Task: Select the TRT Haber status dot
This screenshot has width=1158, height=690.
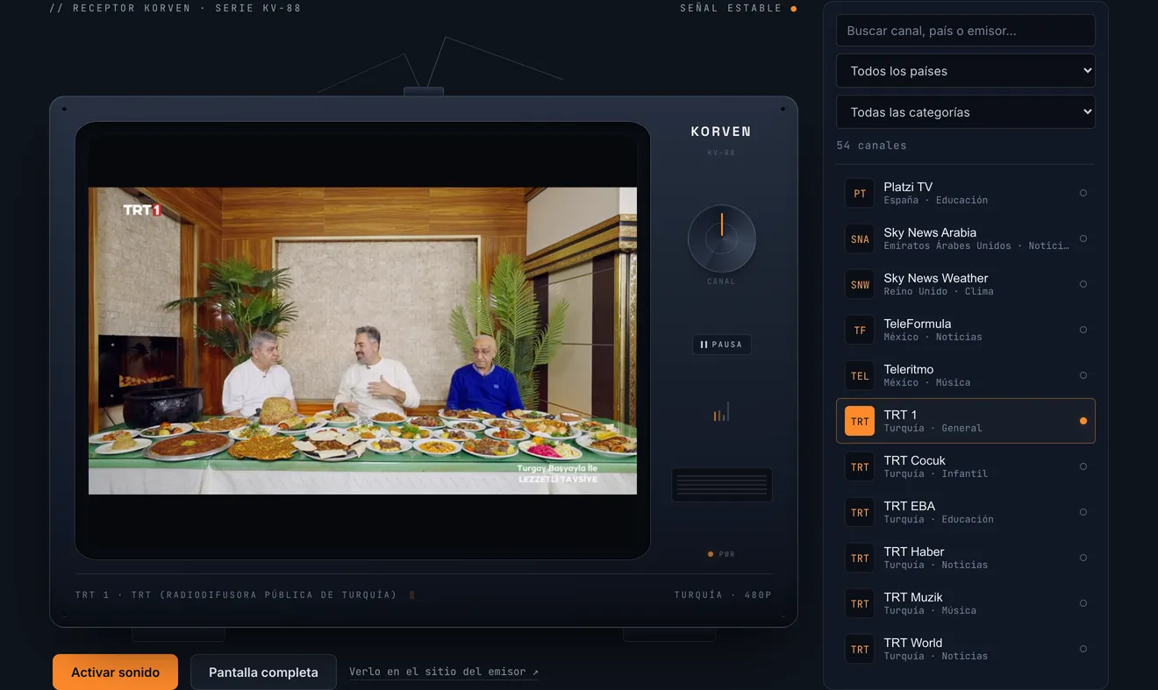Action: (x=1083, y=558)
